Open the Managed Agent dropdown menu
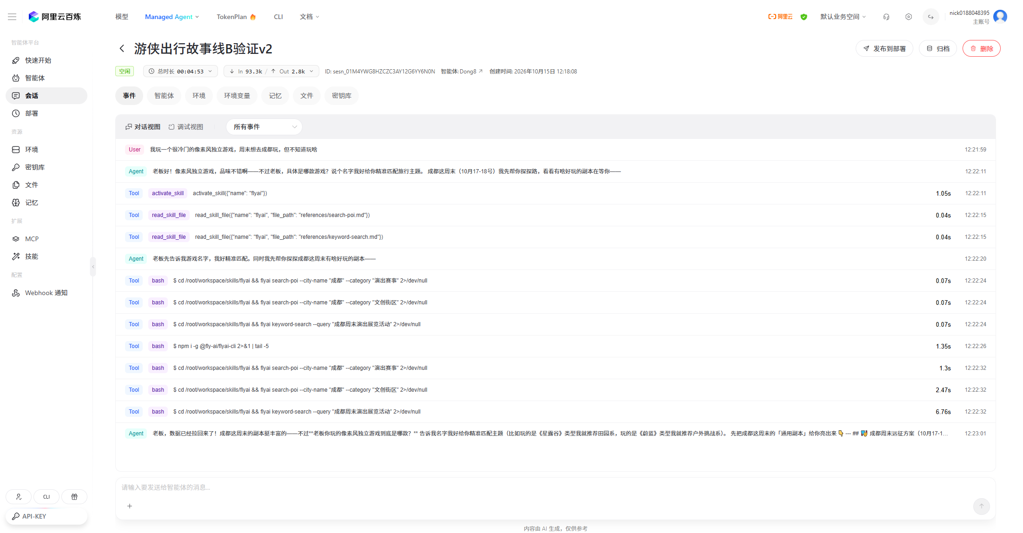Screen dimensions: 1023x533 172,17
